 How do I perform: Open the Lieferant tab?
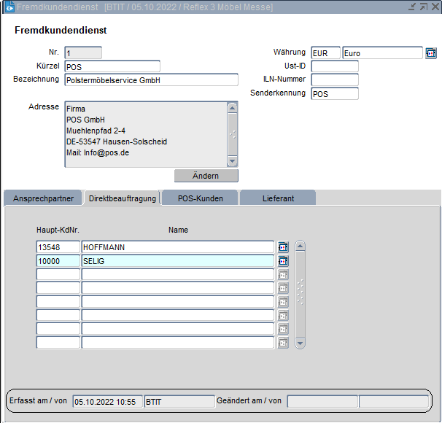(x=278, y=198)
